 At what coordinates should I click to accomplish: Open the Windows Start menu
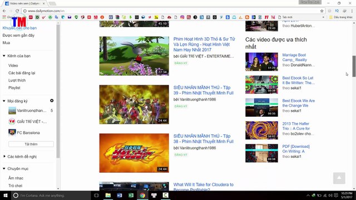click(x=6, y=195)
